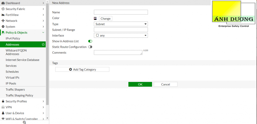Favorite Addresses with the star icon
Image resolution: width=257 pixels, height=124 pixels.
(43, 44)
